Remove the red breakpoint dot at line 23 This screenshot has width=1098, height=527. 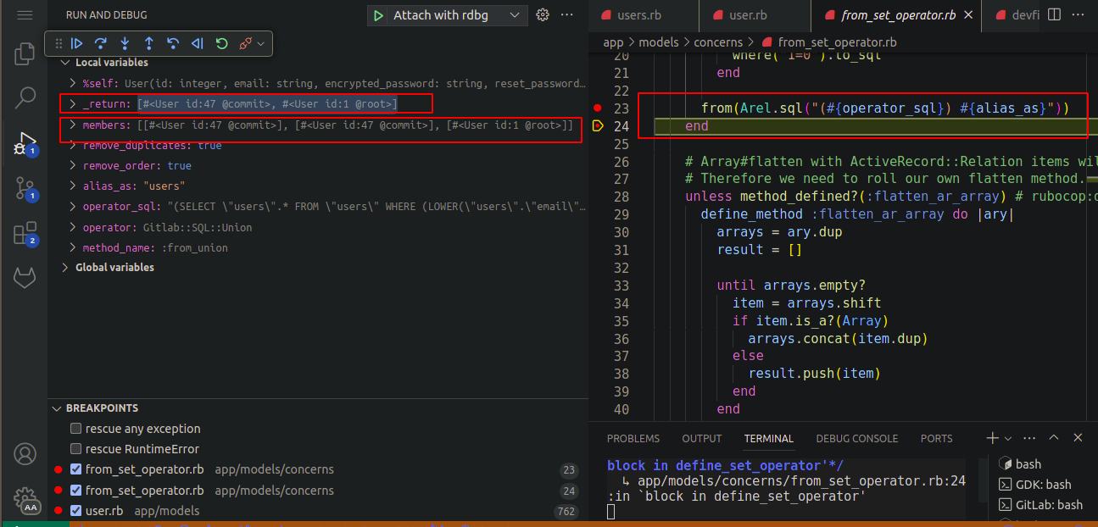598,108
